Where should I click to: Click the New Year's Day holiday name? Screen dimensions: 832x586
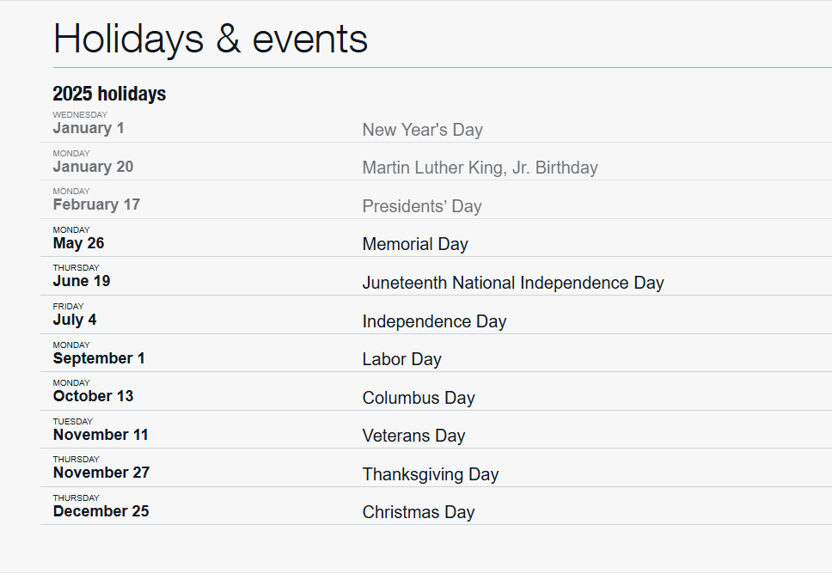422,130
